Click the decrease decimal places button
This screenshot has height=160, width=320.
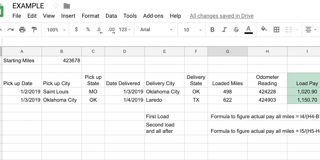pyautogui.click(x=99, y=30)
